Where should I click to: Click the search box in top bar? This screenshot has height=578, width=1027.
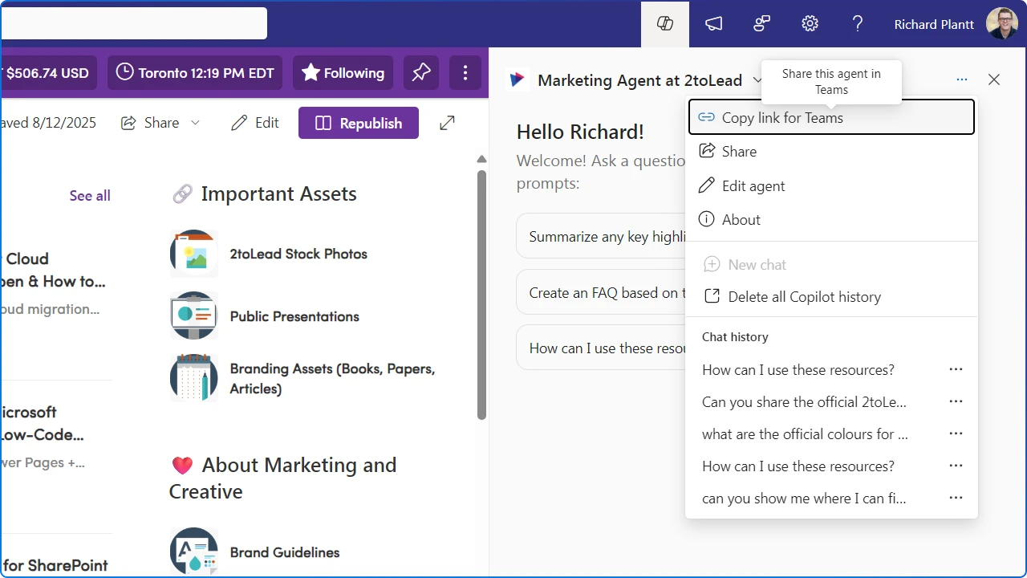point(134,23)
